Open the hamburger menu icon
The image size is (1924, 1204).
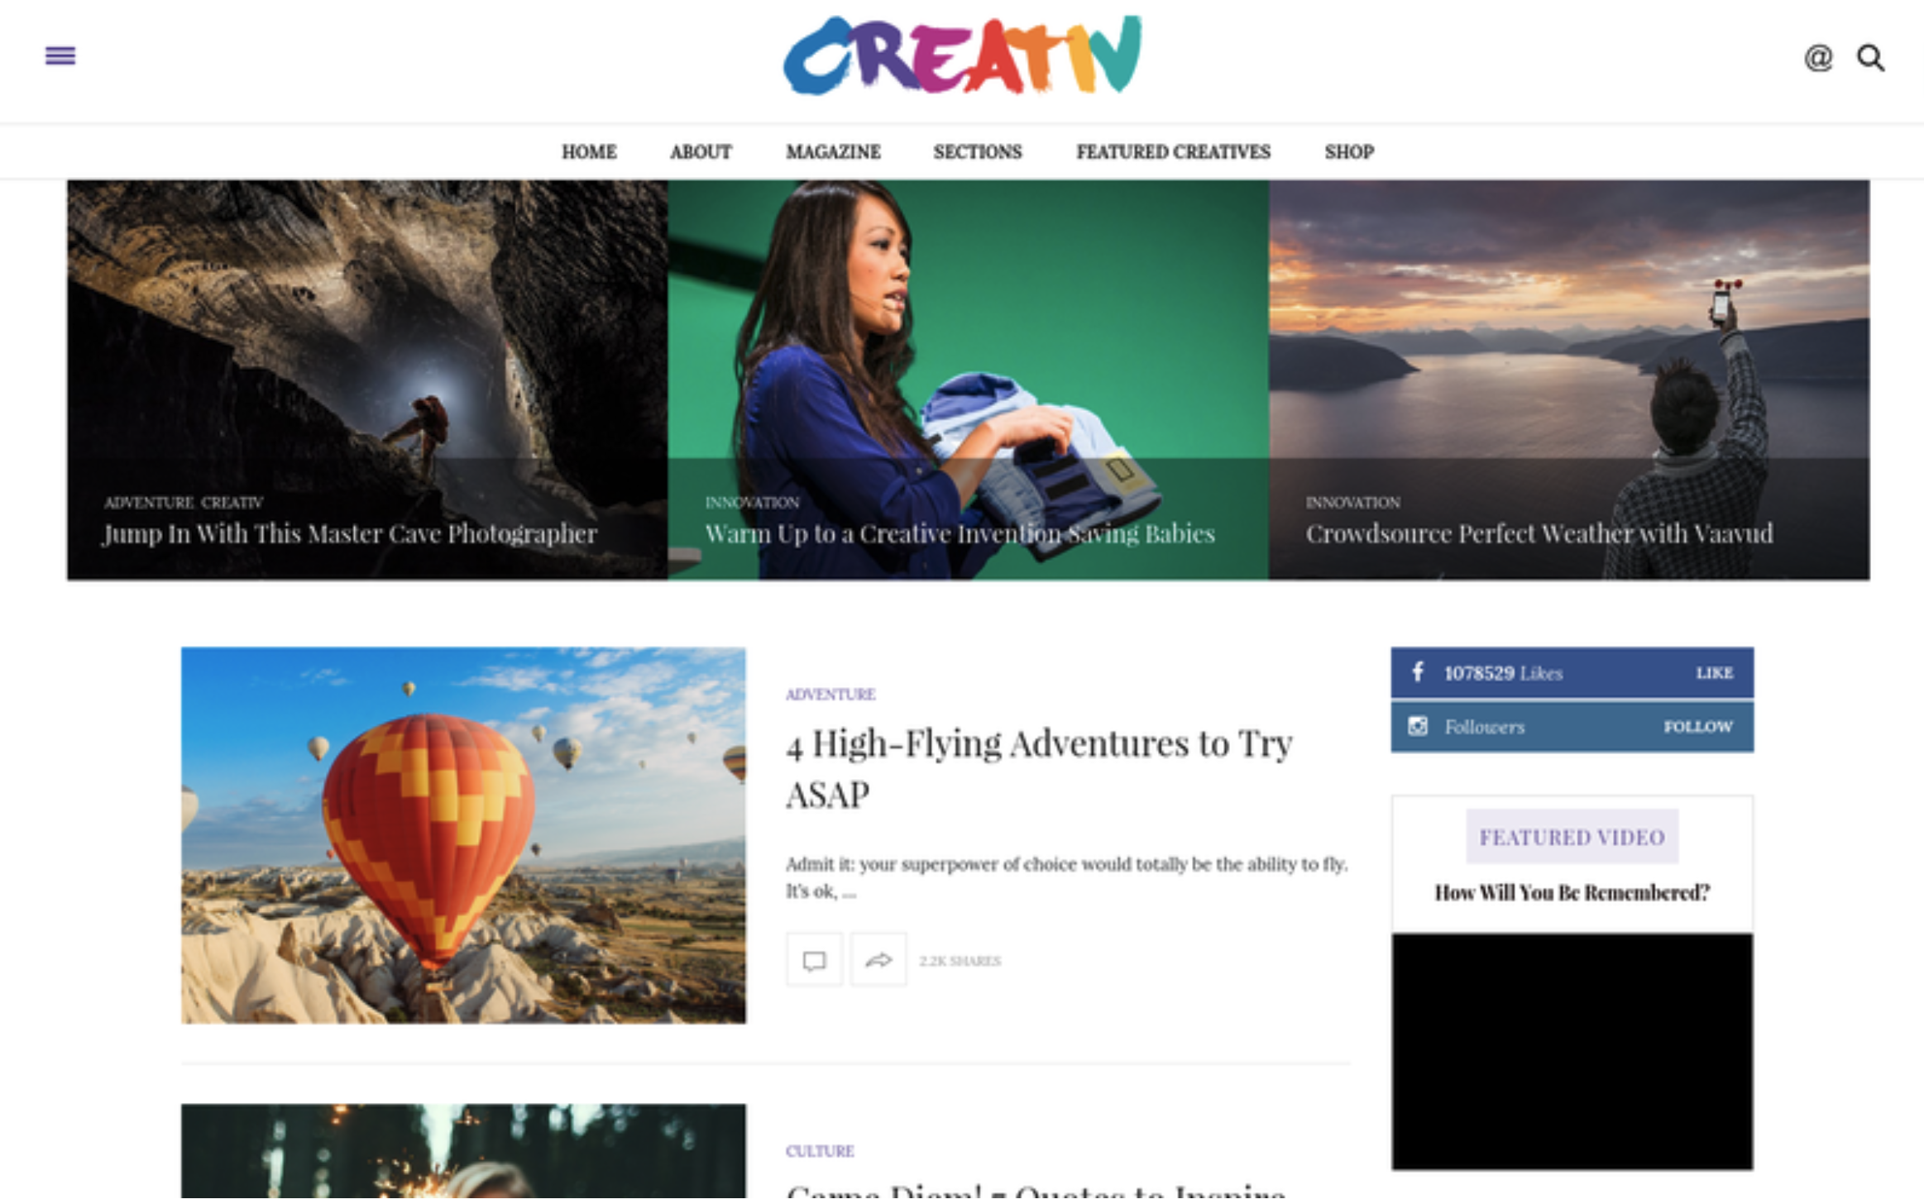coord(60,55)
